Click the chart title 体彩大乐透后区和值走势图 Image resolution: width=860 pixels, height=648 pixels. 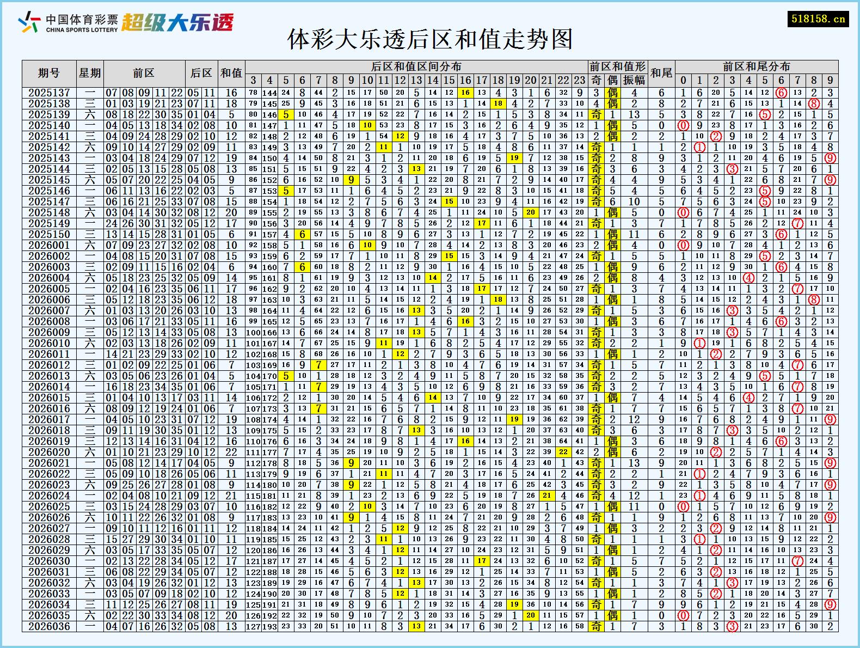[430, 39]
